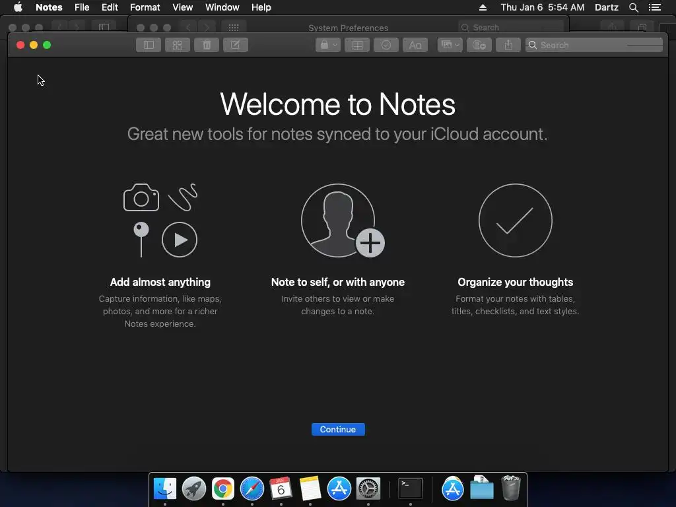Switch to attachments browser grid view

[177, 45]
